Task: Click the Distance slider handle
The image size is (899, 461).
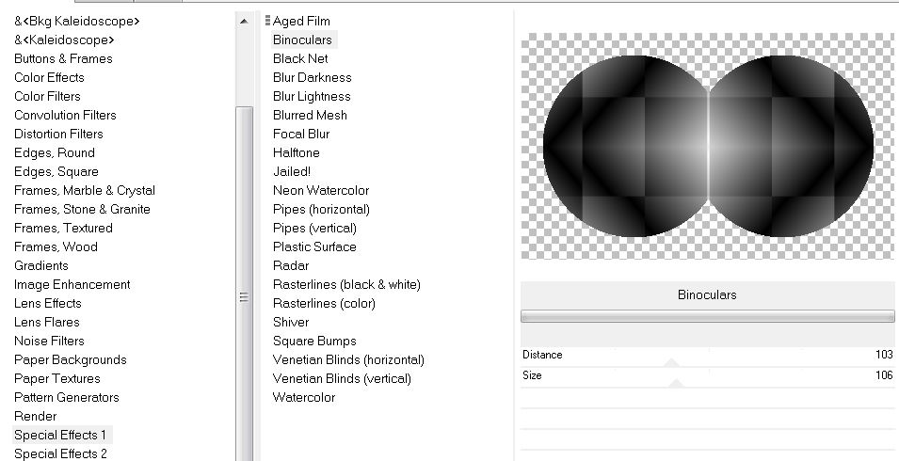Action: 671,363
